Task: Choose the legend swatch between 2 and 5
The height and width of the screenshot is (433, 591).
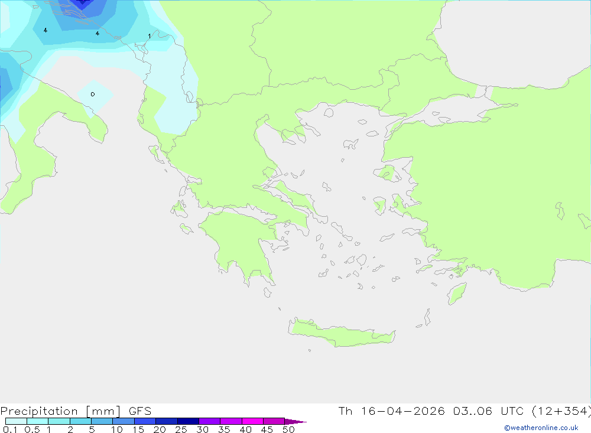Action: [x=80, y=421]
